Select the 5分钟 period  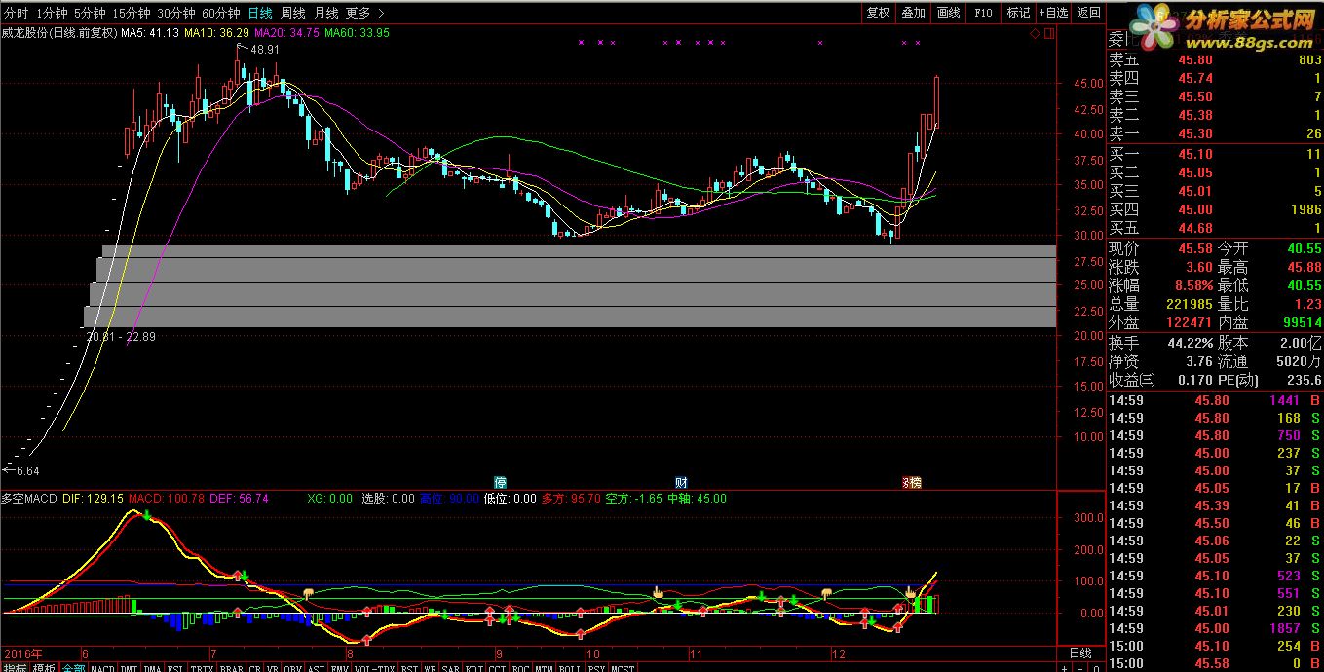pyautogui.click(x=89, y=13)
